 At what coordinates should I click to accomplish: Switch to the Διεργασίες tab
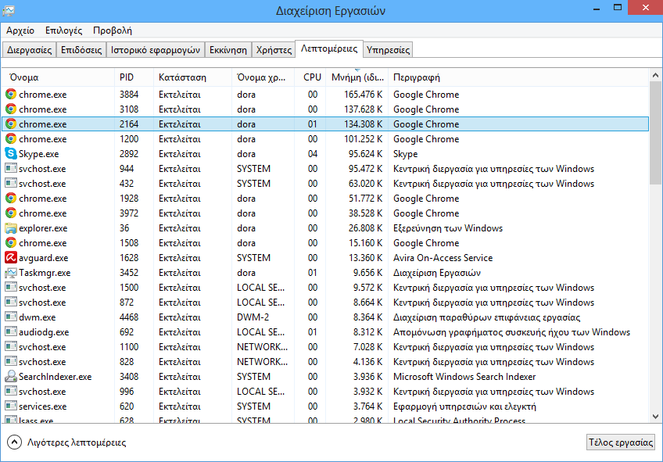click(29, 50)
